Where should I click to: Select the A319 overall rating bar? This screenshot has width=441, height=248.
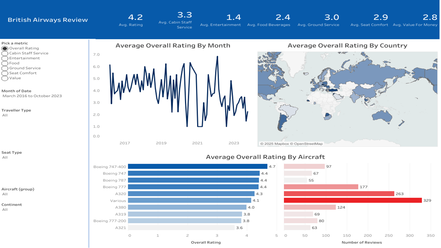pyautogui.click(x=185, y=214)
